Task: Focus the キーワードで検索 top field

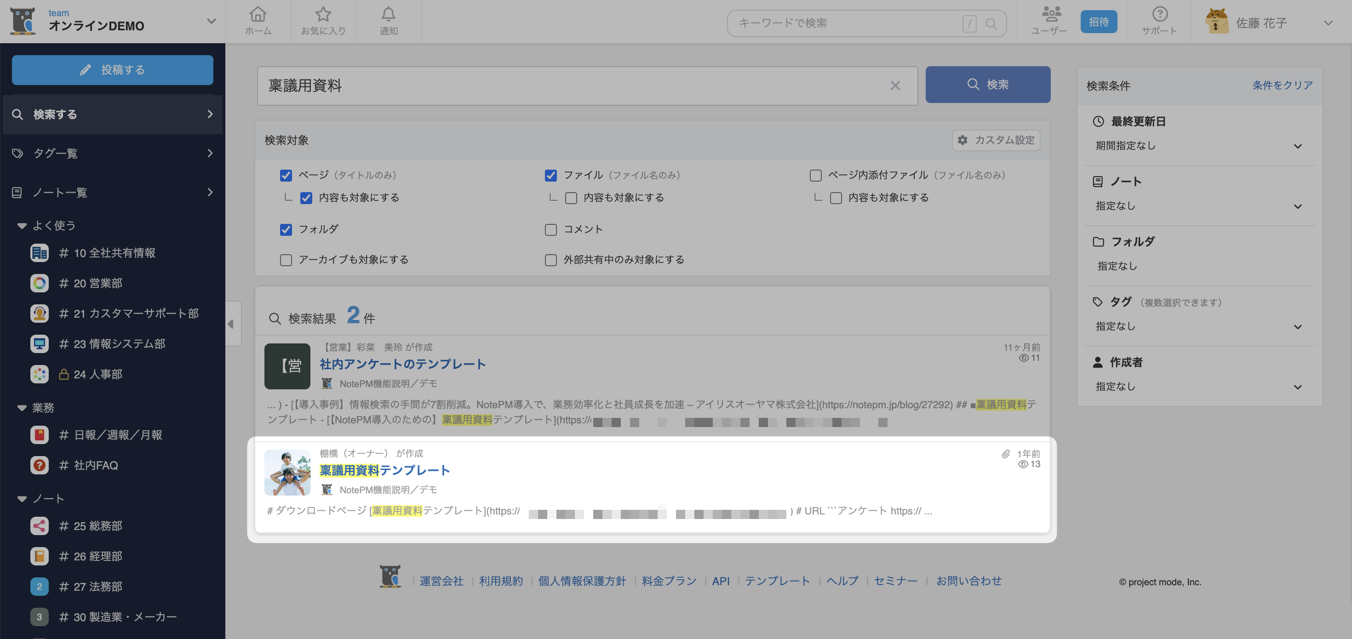Action: tap(866, 23)
